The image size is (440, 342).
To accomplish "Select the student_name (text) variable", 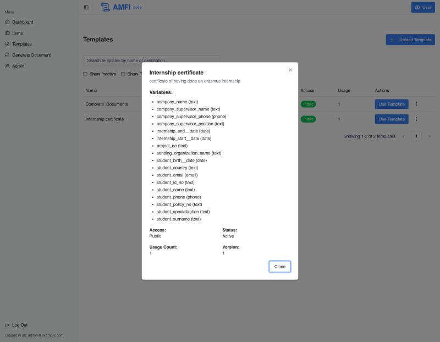I will click(175, 190).
